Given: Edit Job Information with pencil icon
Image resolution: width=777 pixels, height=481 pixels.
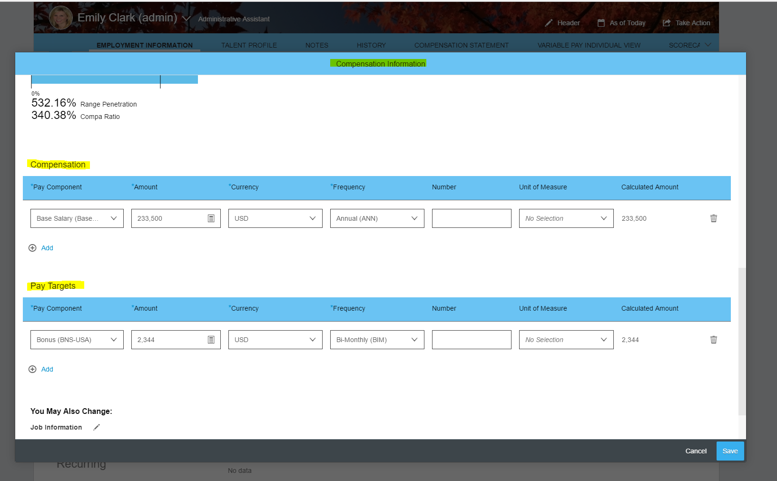Looking at the screenshot, I should tap(97, 427).
